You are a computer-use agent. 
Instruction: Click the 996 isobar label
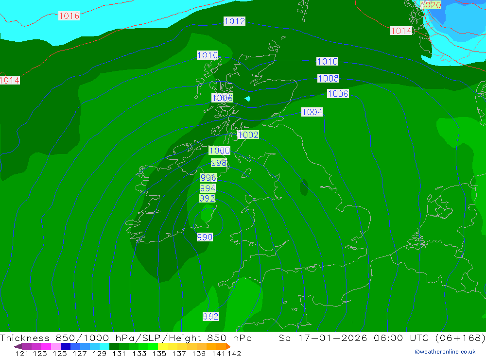[208, 178]
